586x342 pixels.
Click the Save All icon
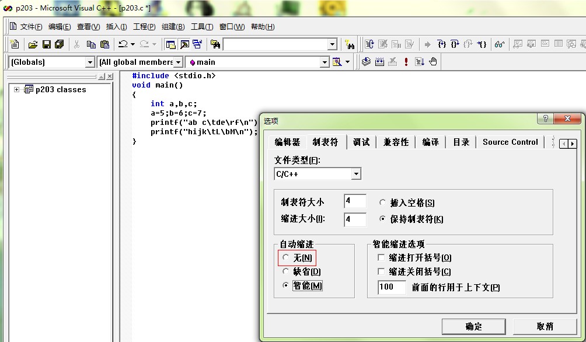point(60,44)
